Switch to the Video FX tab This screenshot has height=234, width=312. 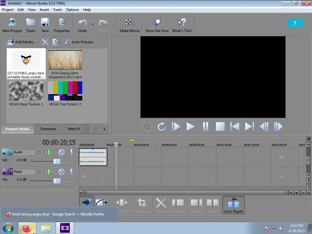tap(74, 129)
